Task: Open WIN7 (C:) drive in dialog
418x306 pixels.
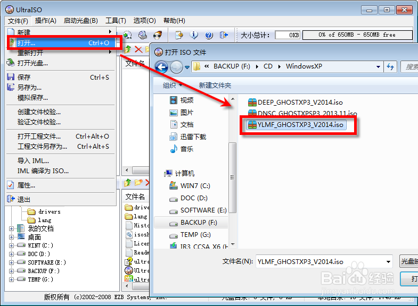Action: 190,185
